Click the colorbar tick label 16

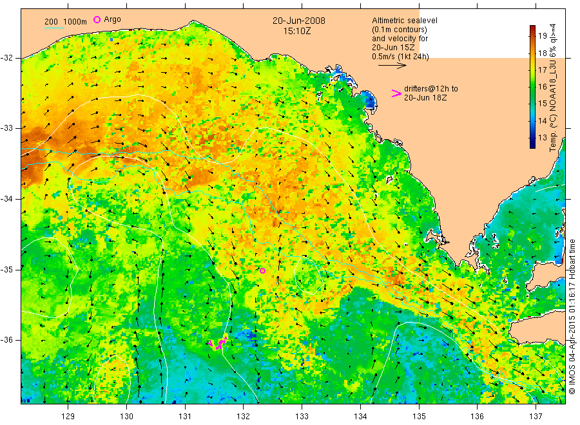click(542, 87)
